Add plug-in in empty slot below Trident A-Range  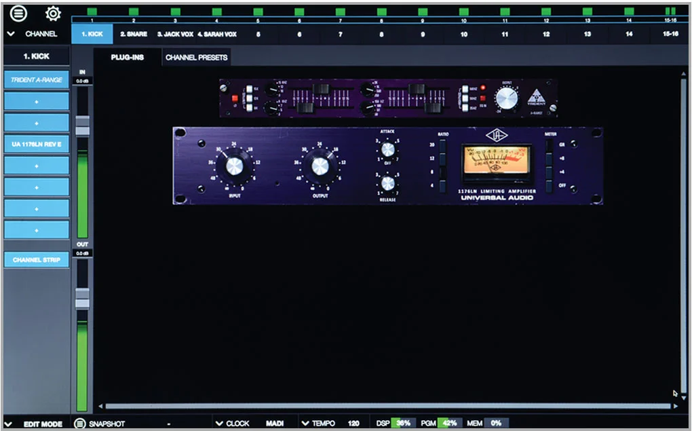point(37,102)
